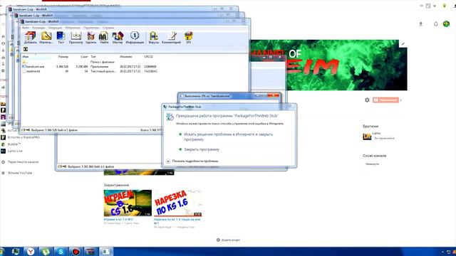Click the Добавить (Add) icon in WinRAR toolbar
This screenshot has height=256, width=456.
(30, 38)
